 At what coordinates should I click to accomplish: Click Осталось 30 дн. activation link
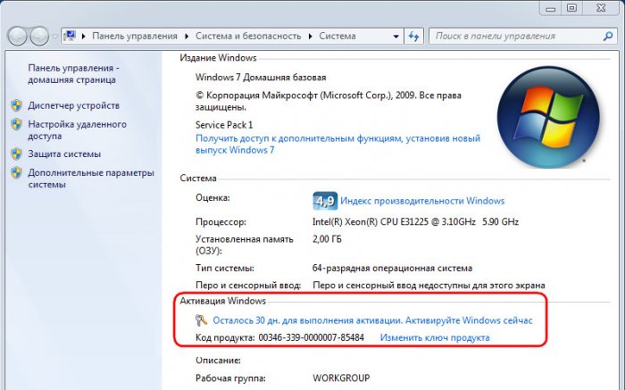(372, 320)
